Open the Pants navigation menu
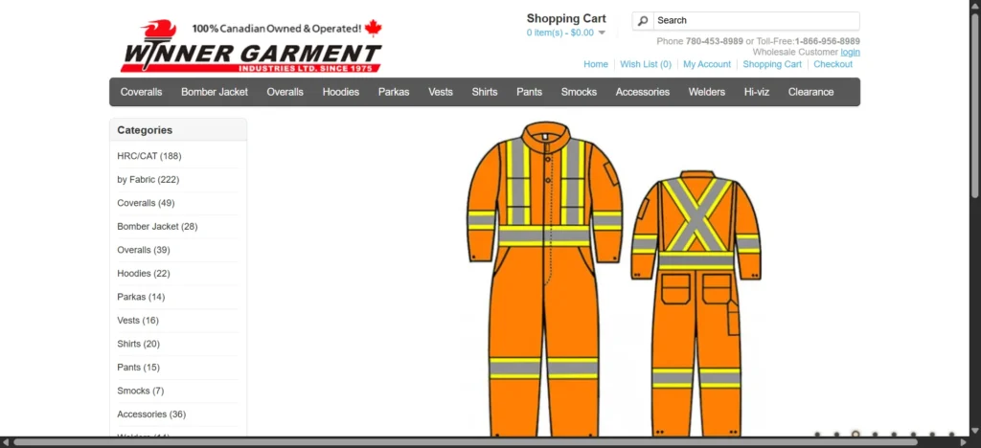This screenshot has width=981, height=448. coord(529,92)
